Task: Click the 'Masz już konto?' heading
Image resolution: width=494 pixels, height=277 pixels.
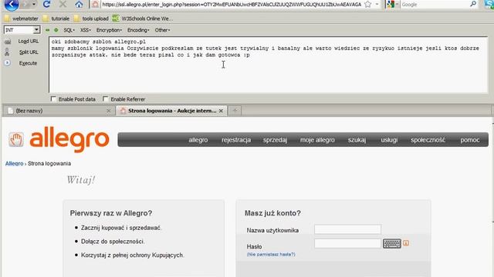Action: (272, 213)
